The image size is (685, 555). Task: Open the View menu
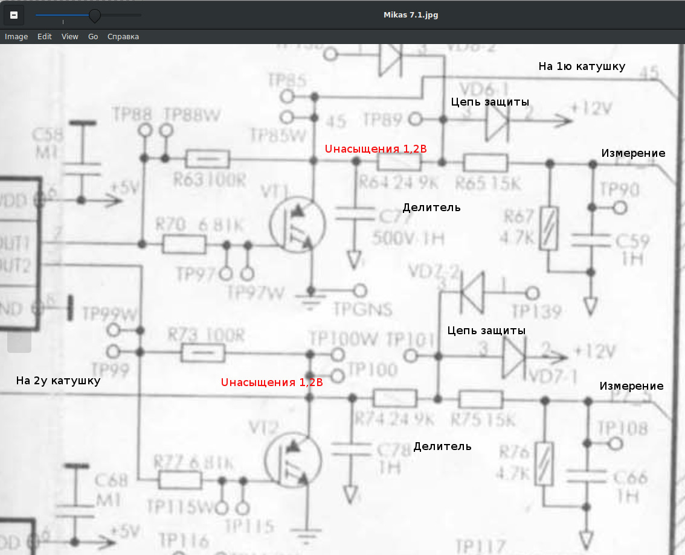coord(70,37)
